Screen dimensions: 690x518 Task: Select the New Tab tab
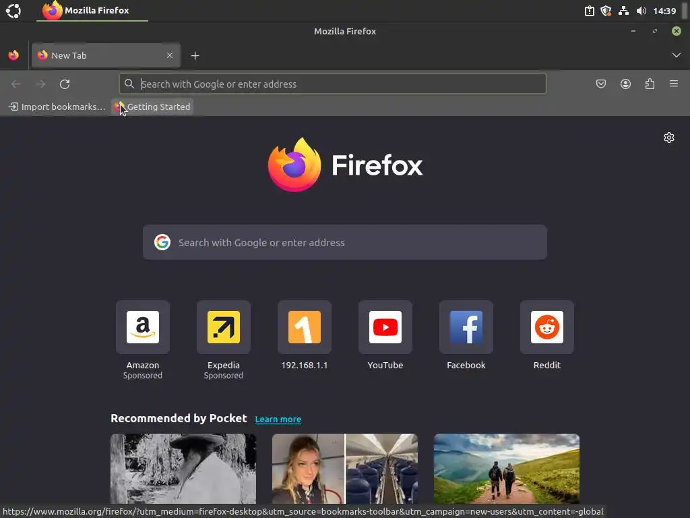tap(106, 55)
